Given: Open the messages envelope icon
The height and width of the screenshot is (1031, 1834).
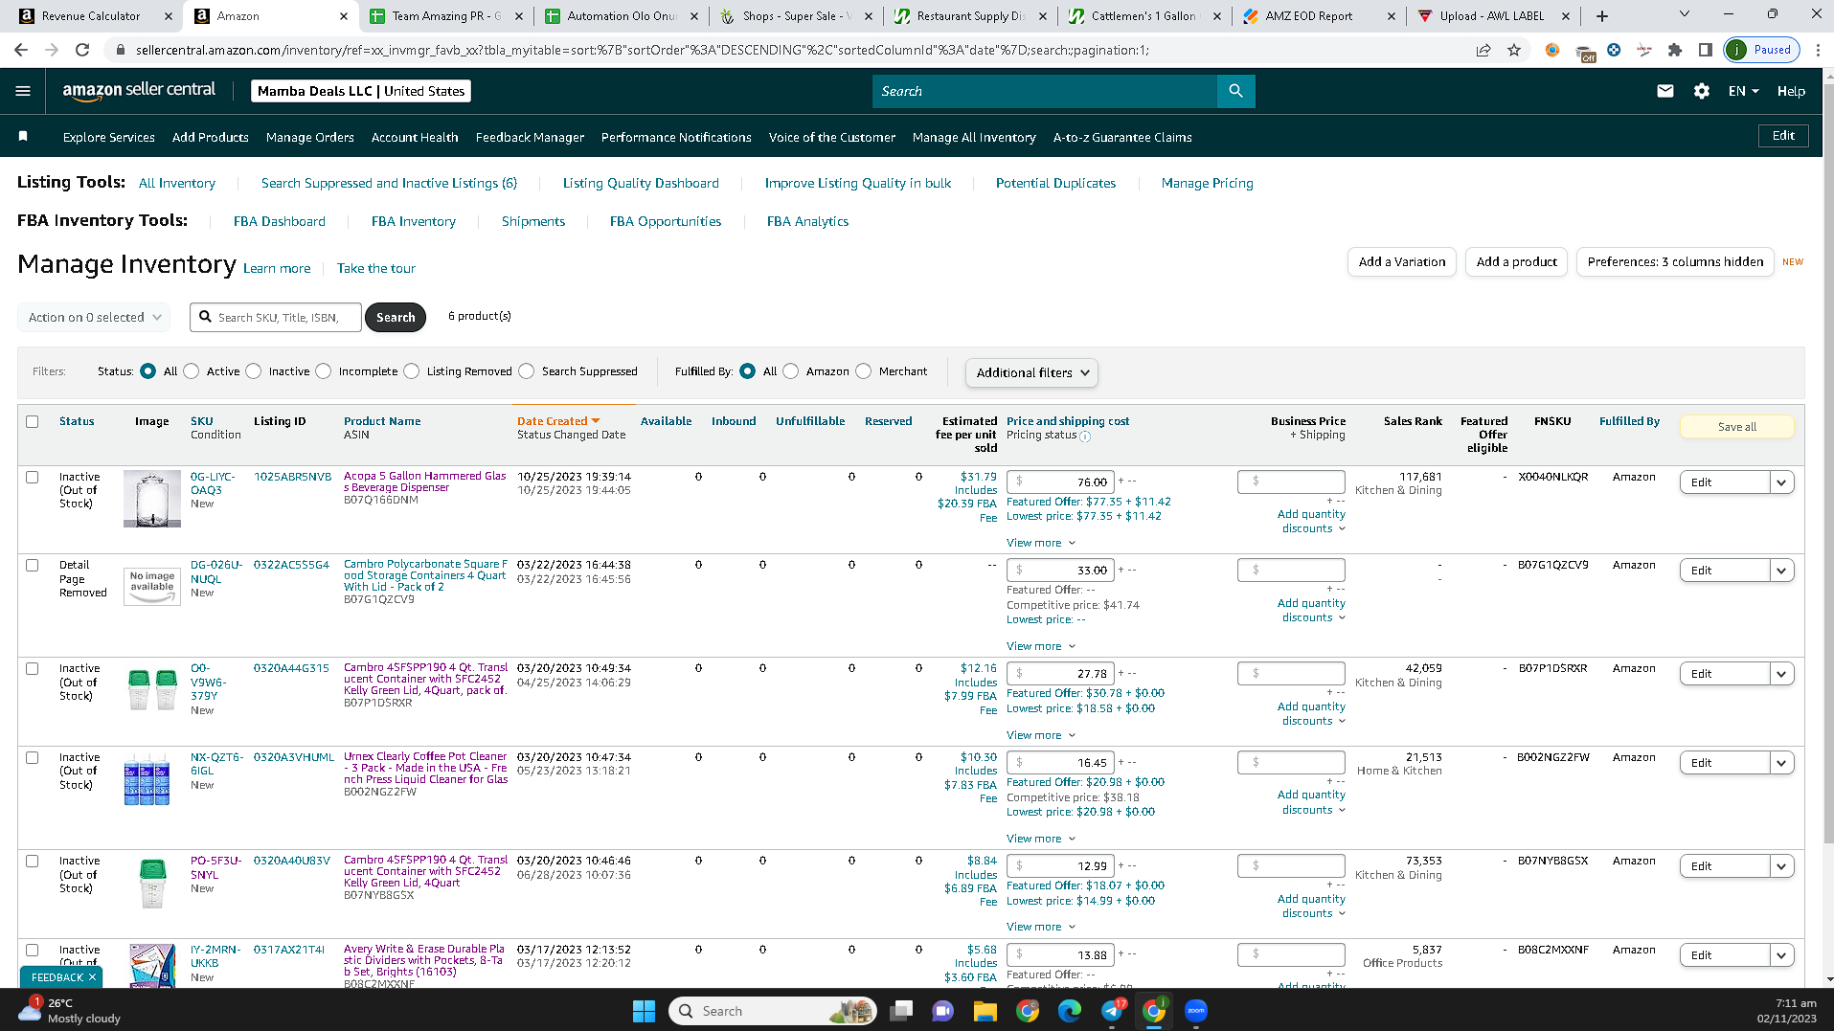Looking at the screenshot, I should [1665, 91].
